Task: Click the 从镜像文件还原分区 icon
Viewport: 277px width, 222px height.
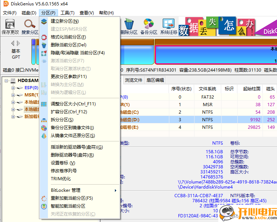Action: 44,136
